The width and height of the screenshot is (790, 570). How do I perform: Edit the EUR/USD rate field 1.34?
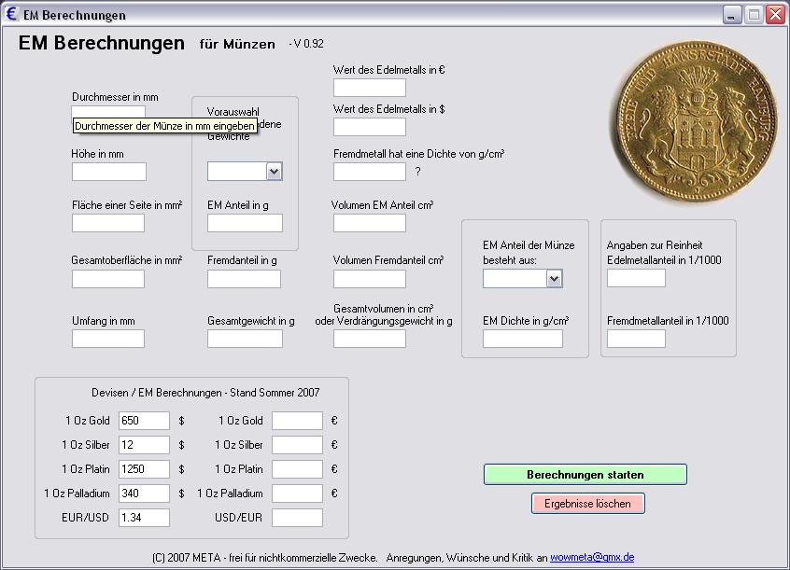pos(144,517)
